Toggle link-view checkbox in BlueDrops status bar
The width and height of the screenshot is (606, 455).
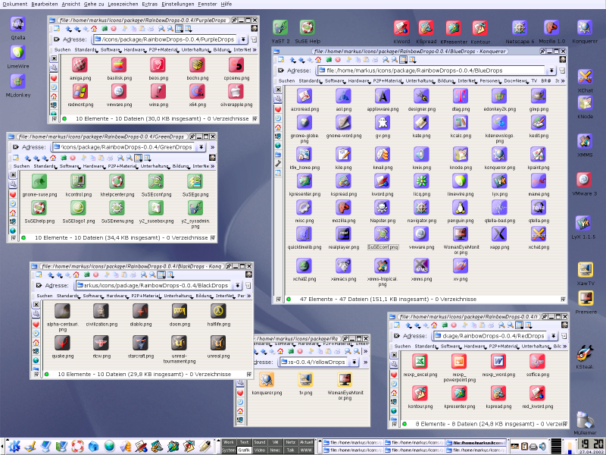pos(563,299)
